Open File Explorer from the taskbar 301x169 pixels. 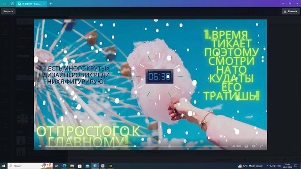click(x=72, y=166)
